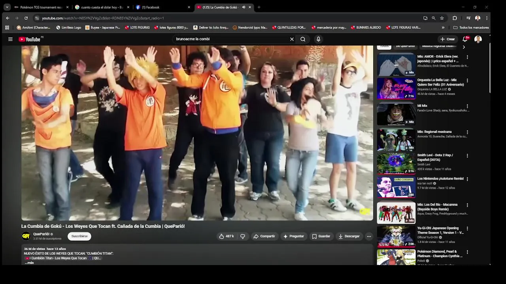Select the Todos filter chip
Viewport: 506px width, 284px height.
pyautogui.click(x=384, y=47)
